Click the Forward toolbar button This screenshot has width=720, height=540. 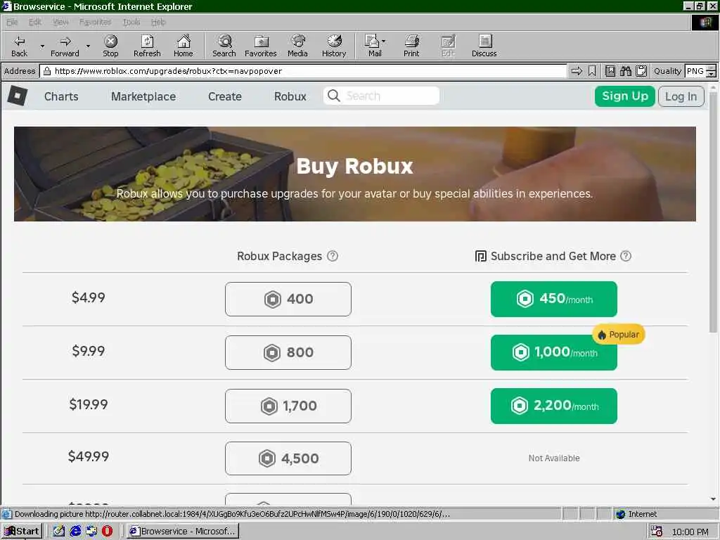pyautogui.click(x=65, y=46)
